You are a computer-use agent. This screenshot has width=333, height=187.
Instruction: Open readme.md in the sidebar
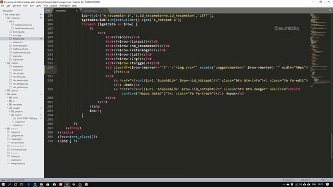click(16, 160)
